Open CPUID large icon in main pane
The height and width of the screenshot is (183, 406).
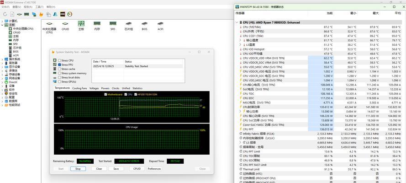[65, 26]
